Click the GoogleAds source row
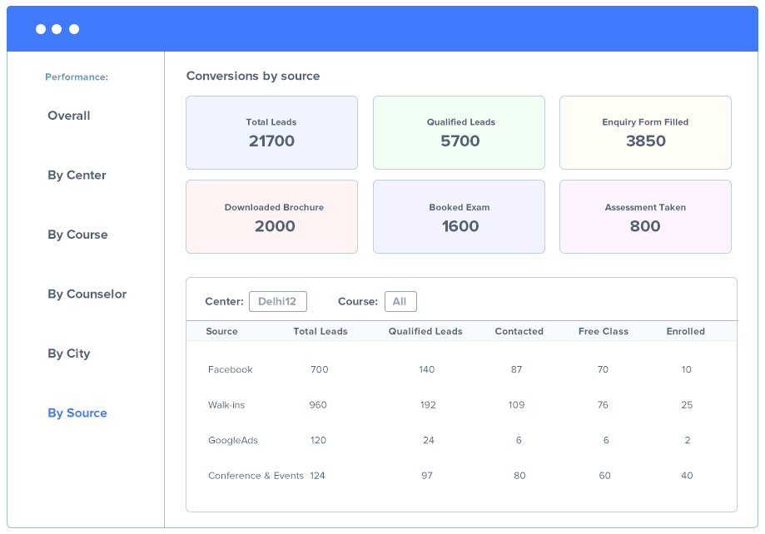This screenshot has width=765, height=534. click(232, 440)
